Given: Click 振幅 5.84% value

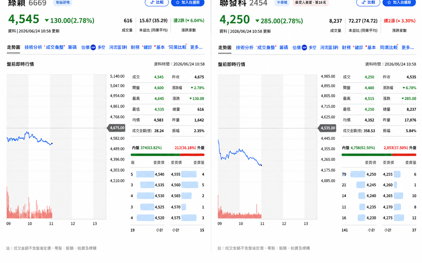Looking at the screenshot, I should (411, 131).
